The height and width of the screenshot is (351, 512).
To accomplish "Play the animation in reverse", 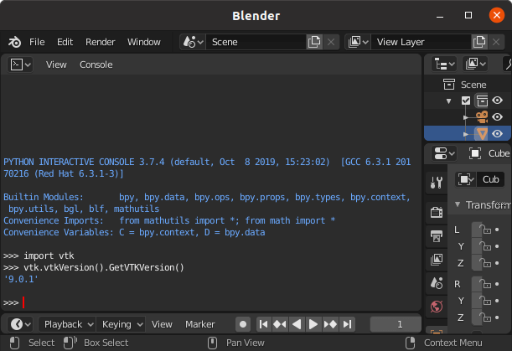I will 297,324.
